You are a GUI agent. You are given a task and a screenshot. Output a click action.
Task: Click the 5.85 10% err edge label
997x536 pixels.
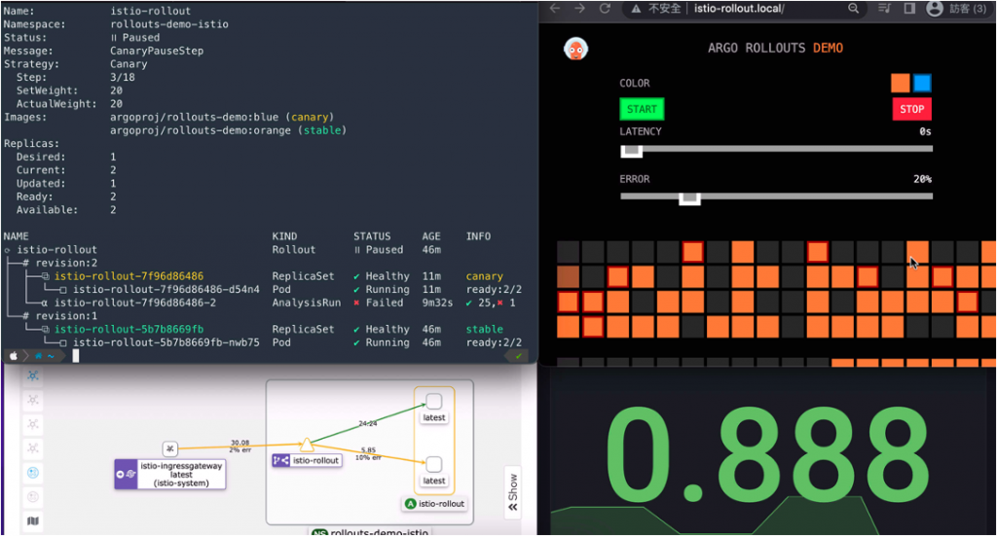coord(368,453)
